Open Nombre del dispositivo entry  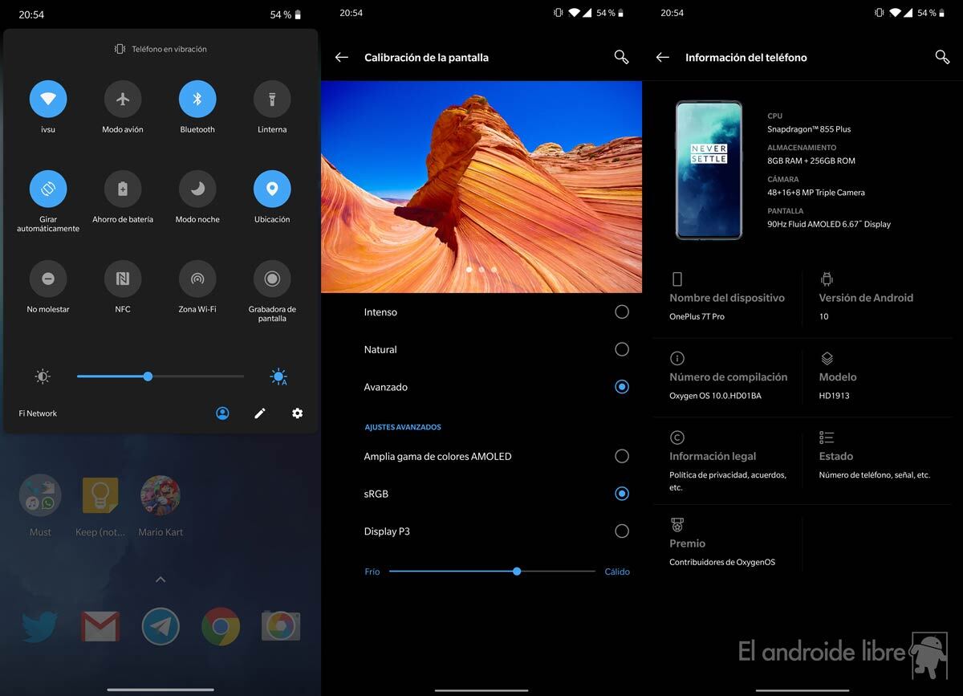(x=727, y=297)
